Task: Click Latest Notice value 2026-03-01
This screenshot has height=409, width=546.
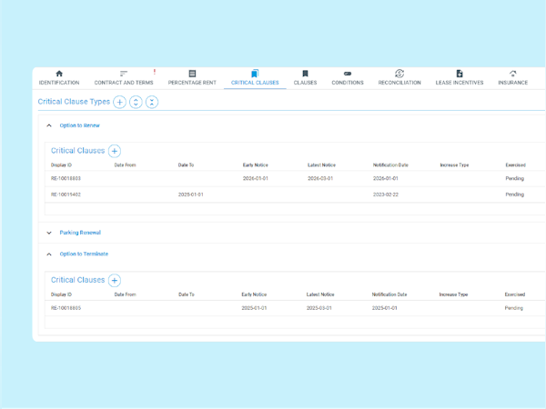Action: pyautogui.click(x=320, y=178)
